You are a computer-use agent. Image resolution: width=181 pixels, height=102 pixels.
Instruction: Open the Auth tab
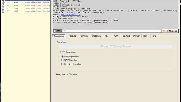click(116, 36)
